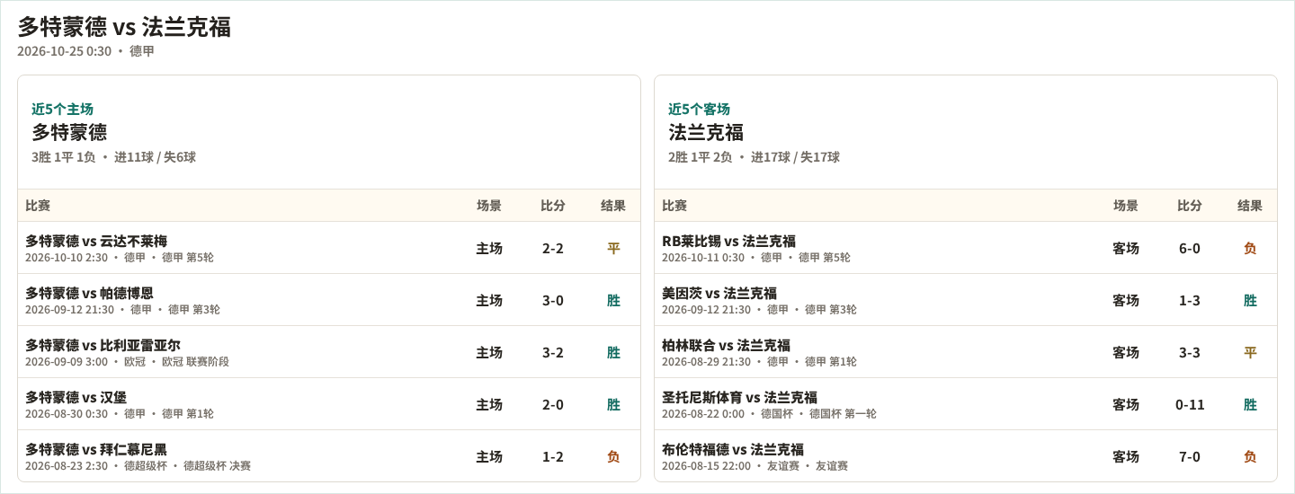Open the 多特蒙德 vs 帕德博恩 match row
The image size is (1295, 494).
329,300
